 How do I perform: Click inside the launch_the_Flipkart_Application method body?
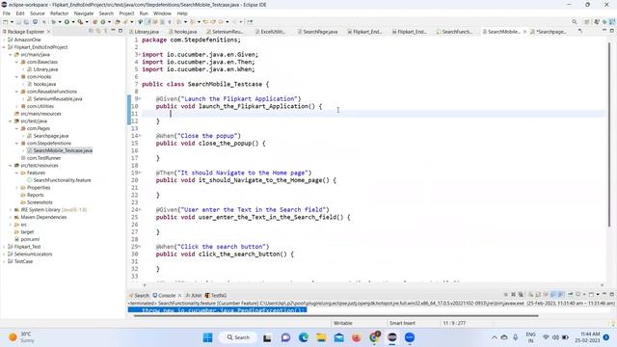click(372, 114)
